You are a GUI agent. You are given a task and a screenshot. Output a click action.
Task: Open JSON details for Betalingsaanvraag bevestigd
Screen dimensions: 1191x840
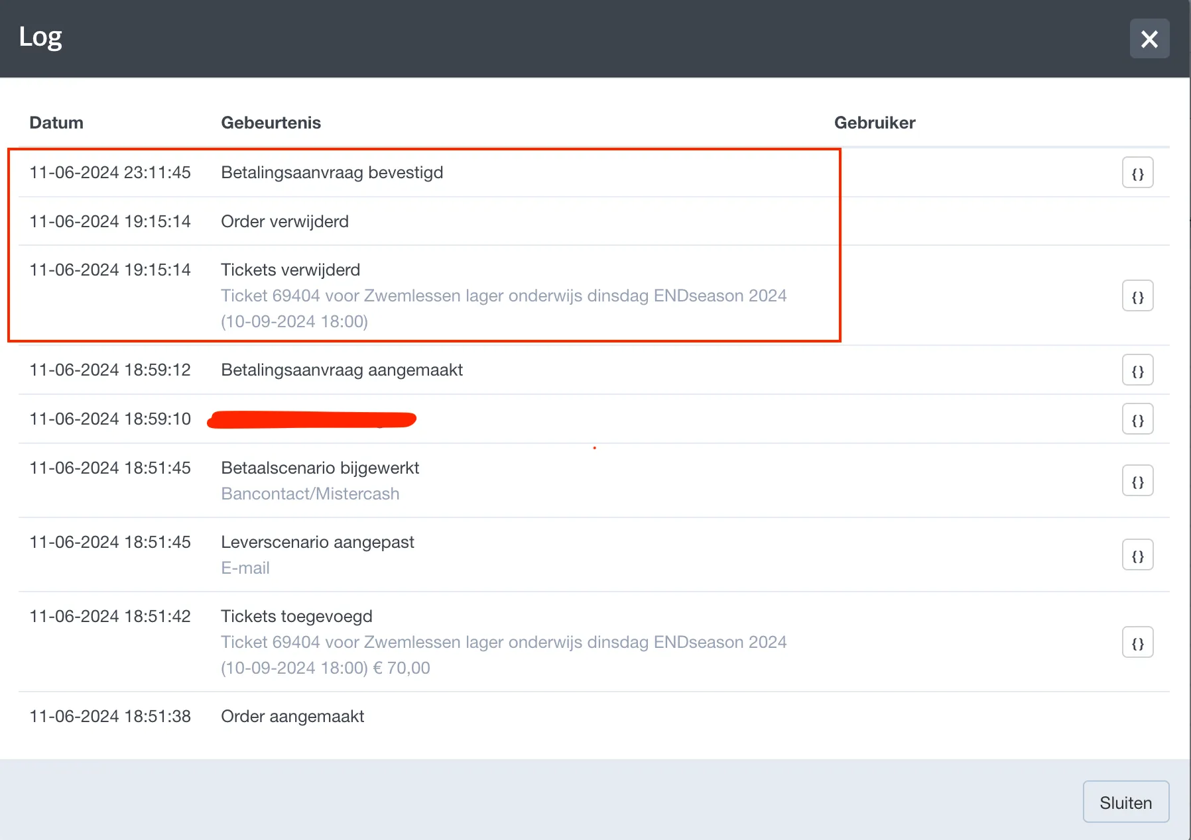[x=1137, y=173]
